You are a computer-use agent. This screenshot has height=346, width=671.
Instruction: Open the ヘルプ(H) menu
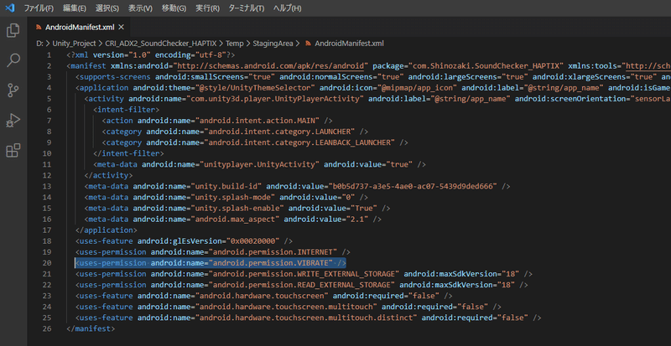click(288, 8)
